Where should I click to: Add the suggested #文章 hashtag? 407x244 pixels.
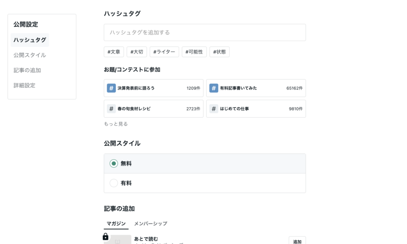114,52
